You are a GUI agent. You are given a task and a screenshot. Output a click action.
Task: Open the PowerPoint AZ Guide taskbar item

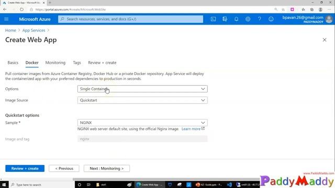tap(209, 184)
